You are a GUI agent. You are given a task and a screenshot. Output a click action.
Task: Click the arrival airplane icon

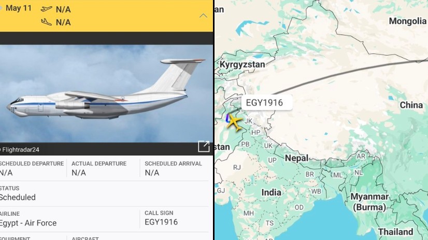click(x=47, y=22)
